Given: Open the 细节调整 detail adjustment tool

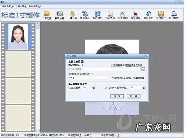Looking at the screenshot, I should tap(135, 15).
